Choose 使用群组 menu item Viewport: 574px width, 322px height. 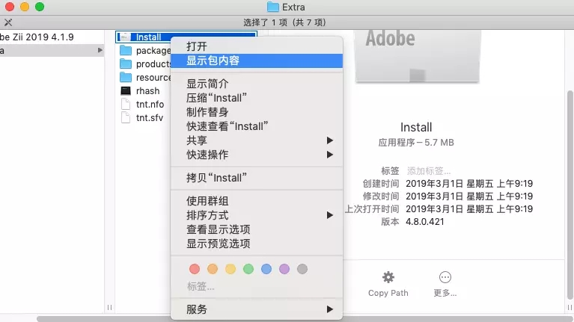point(257,201)
